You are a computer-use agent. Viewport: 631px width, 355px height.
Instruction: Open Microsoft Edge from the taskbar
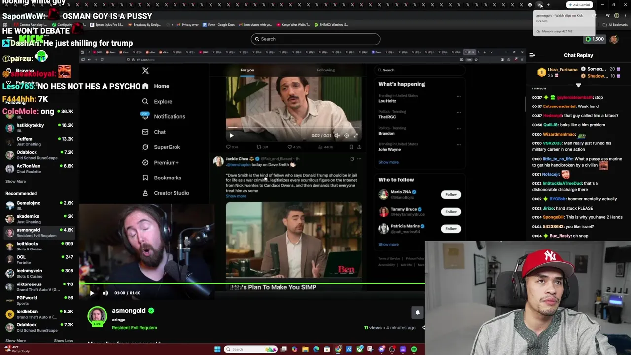(316, 349)
